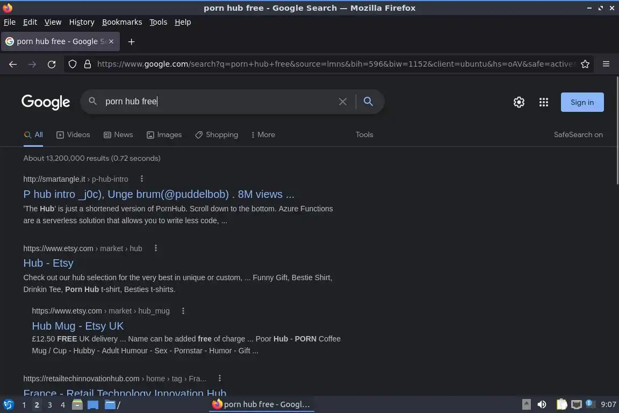Open the Hub - Etsy result link
This screenshot has width=619, height=413.
(x=48, y=263)
